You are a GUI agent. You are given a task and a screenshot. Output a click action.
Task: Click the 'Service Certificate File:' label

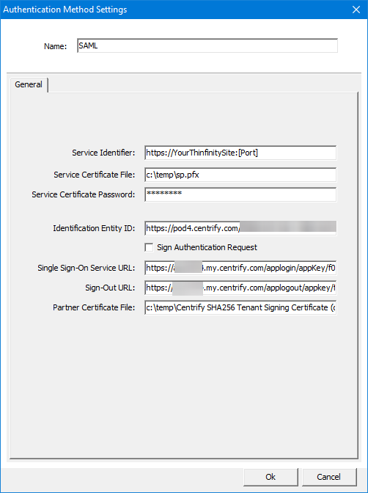point(95,175)
